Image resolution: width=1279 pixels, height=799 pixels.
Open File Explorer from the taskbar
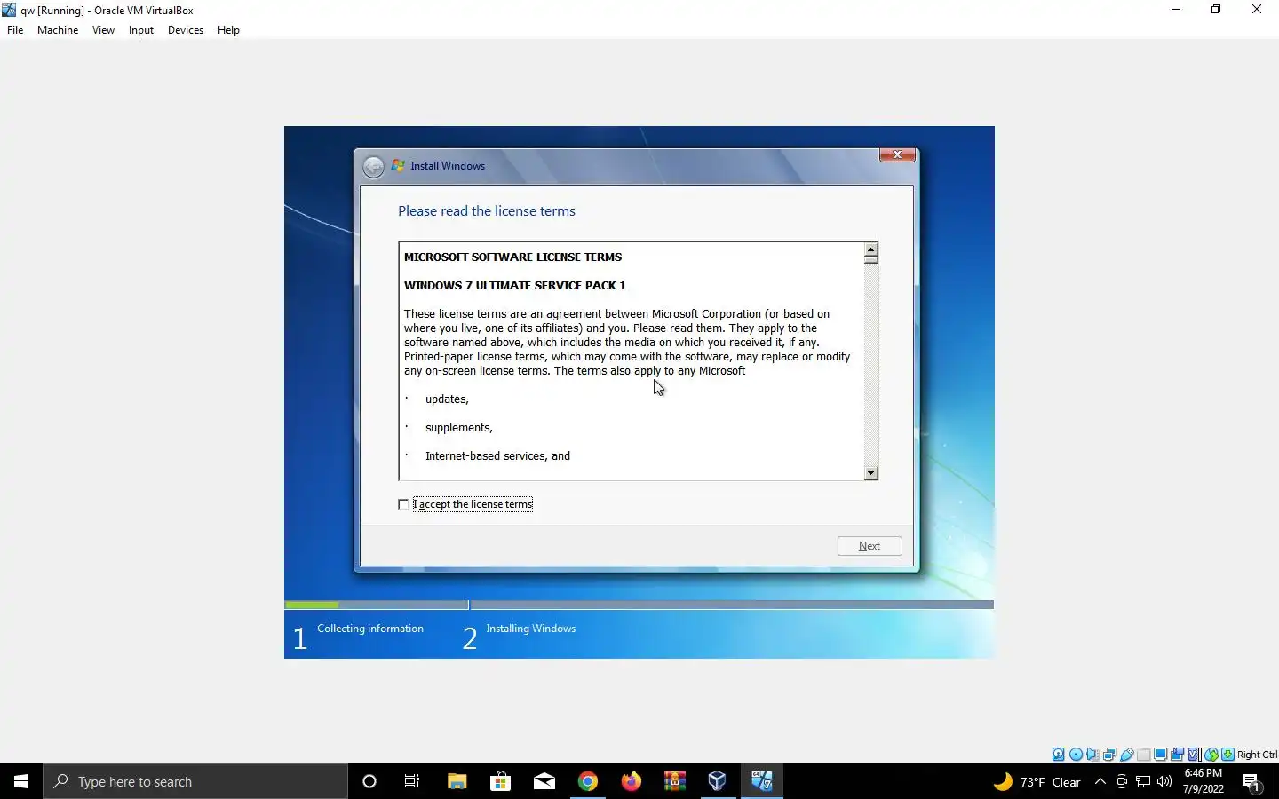(x=457, y=781)
